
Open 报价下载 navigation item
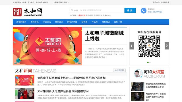click(118, 22)
